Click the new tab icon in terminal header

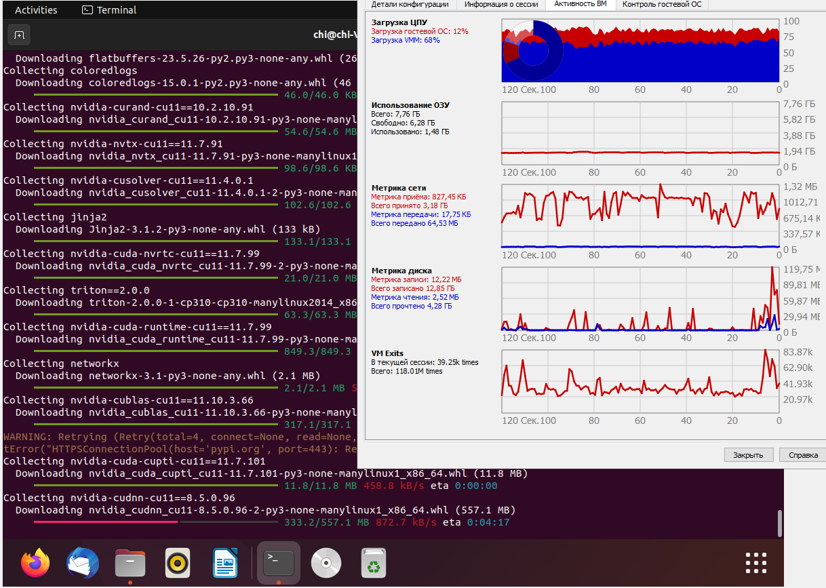[20, 35]
